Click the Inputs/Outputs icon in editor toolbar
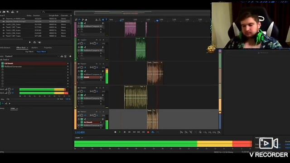The image size is (290, 163). pos(76,19)
